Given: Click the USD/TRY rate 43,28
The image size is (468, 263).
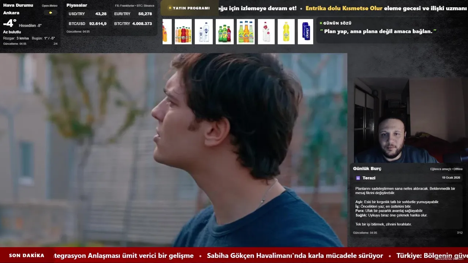Looking at the screenshot, I should 101,14.
